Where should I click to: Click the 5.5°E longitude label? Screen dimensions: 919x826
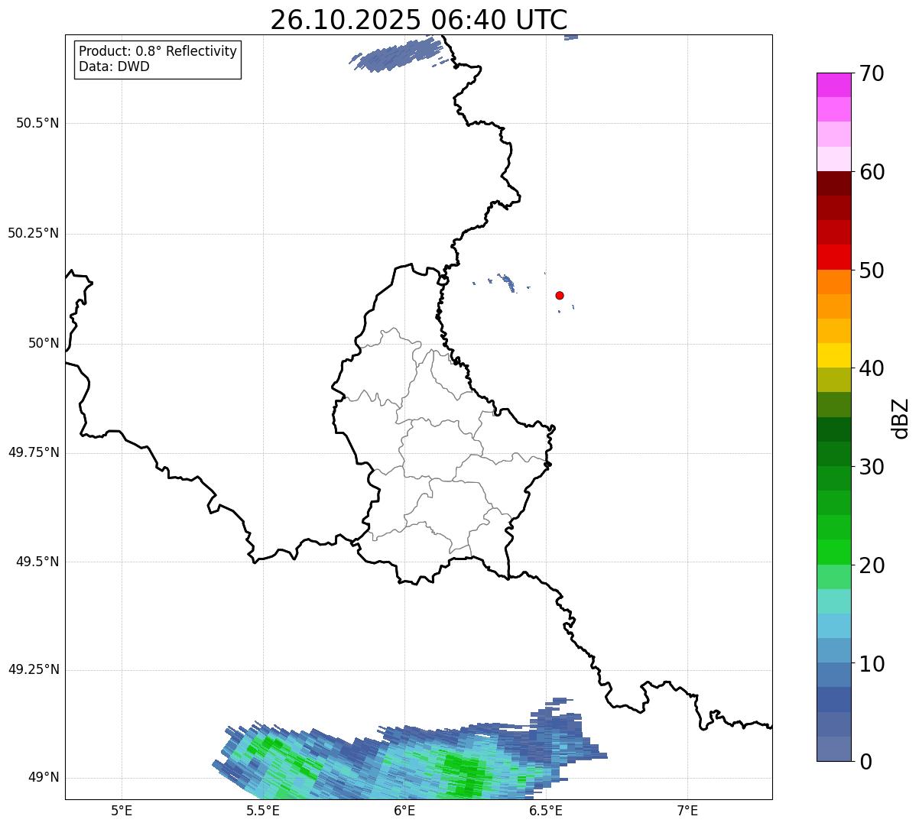(263, 810)
